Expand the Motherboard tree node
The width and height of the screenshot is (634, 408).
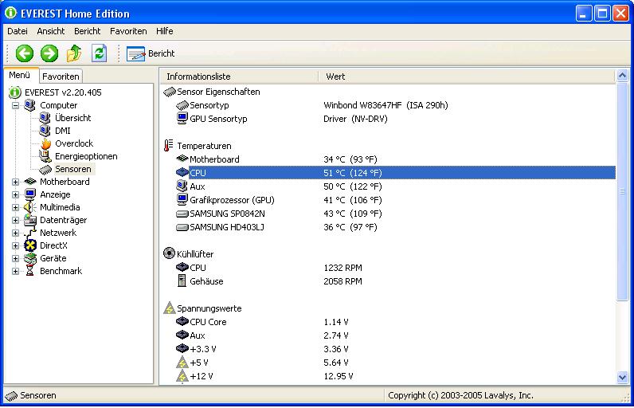(15, 182)
